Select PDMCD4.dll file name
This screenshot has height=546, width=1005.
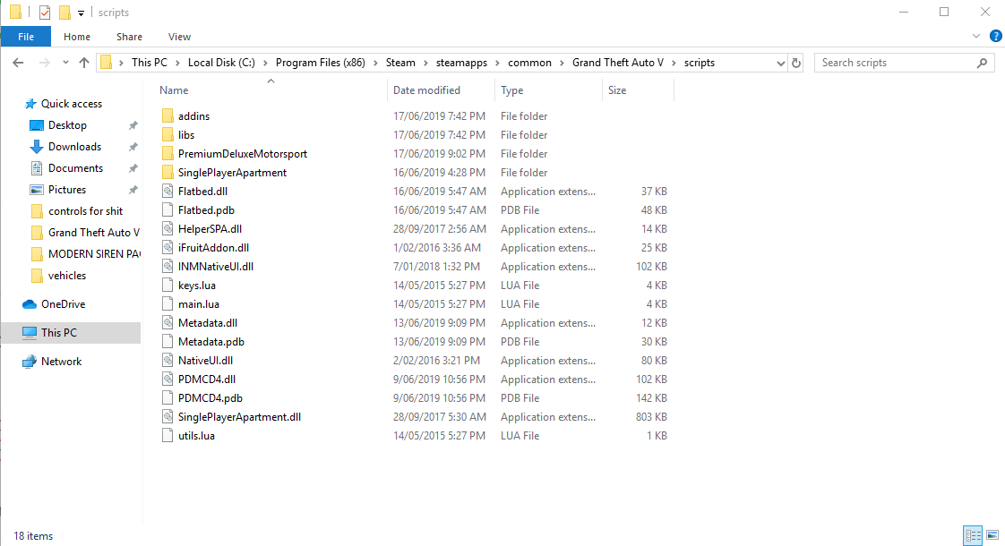(x=206, y=380)
